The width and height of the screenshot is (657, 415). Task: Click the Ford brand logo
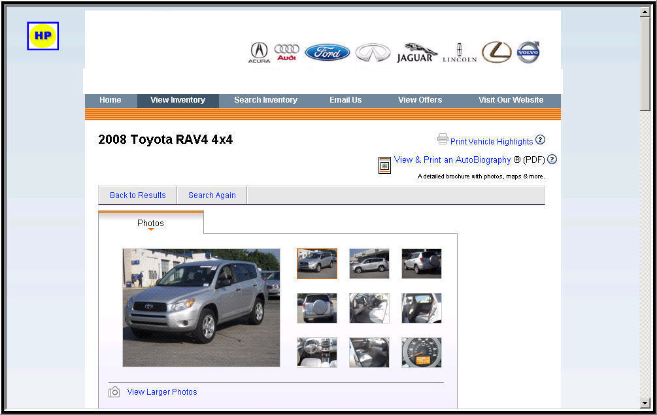coord(328,52)
